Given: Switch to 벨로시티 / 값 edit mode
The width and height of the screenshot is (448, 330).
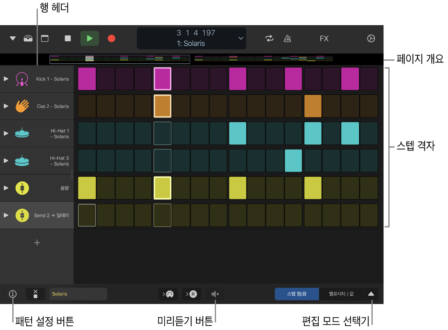Looking at the screenshot, I should [x=341, y=294].
